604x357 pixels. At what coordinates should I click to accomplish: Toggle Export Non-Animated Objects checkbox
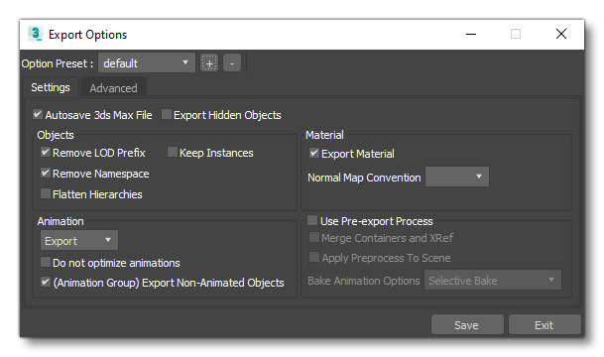click(x=45, y=282)
